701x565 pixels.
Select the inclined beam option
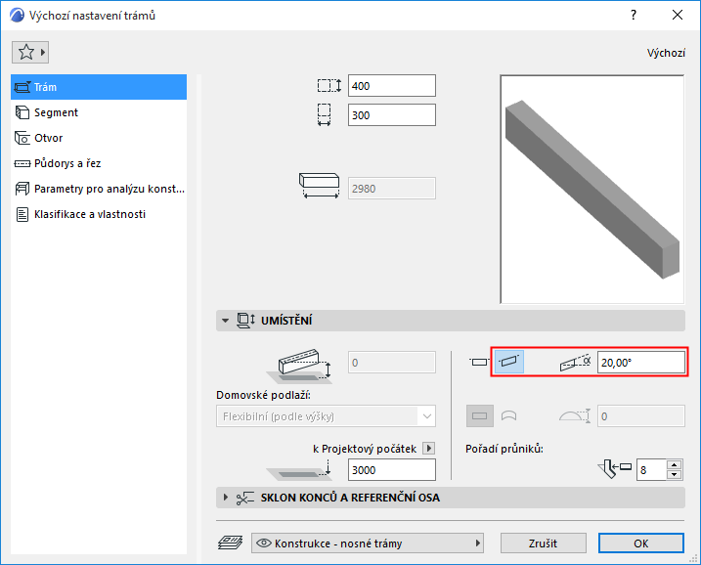click(509, 362)
